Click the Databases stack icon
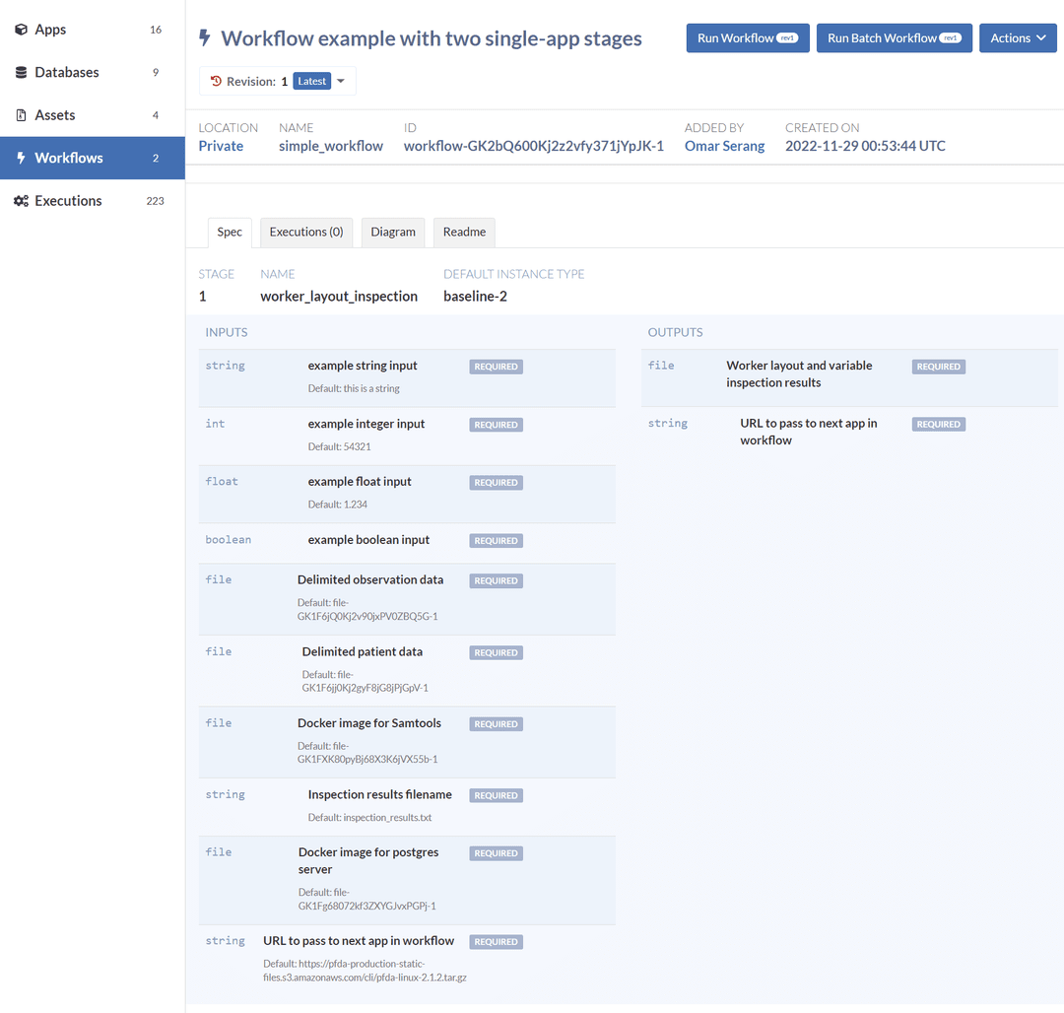 pos(21,73)
